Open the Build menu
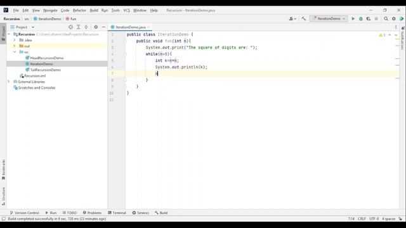The height and width of the screenshot is (228, 406). [x=94, y=10]
